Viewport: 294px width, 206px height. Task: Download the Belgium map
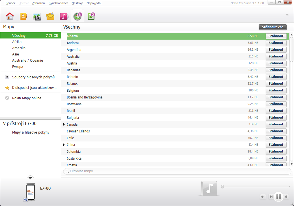click(x=276, y=90)
